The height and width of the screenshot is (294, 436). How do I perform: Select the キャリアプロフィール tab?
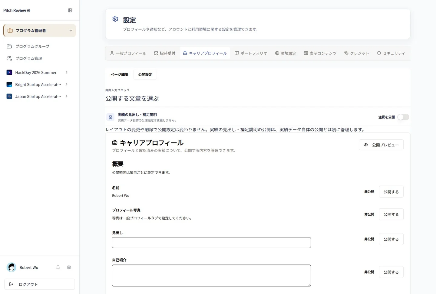point(205,53)
